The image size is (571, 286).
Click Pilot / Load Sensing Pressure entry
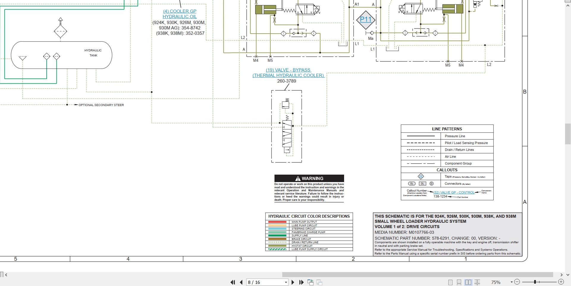click(x=466, y=143)
